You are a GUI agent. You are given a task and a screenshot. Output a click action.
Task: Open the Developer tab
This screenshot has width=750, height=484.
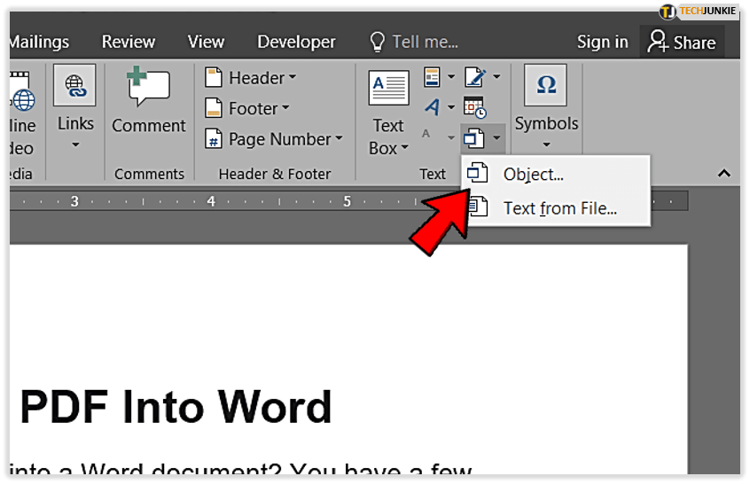pos(296,42)
